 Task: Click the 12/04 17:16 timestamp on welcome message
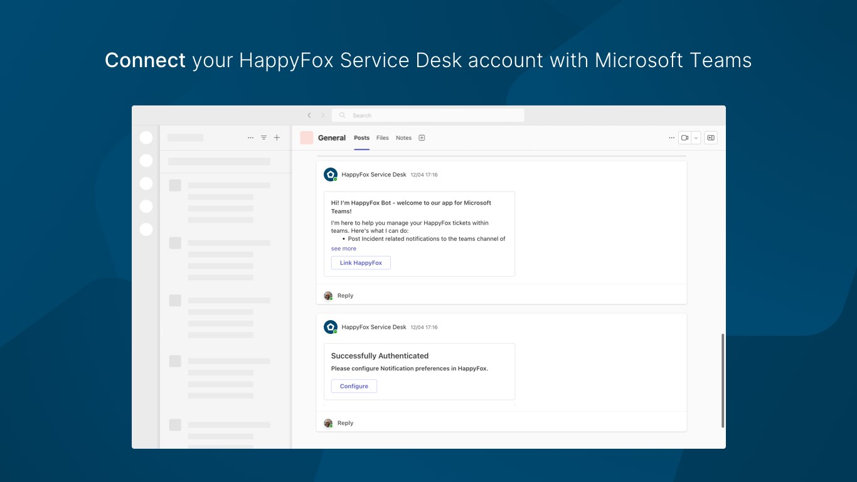pyautogui.click(x=424, y=175)
